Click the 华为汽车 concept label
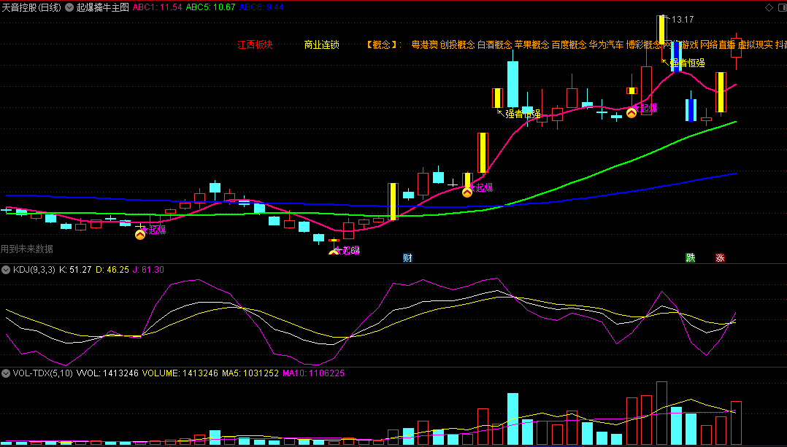 click(606, 44)
